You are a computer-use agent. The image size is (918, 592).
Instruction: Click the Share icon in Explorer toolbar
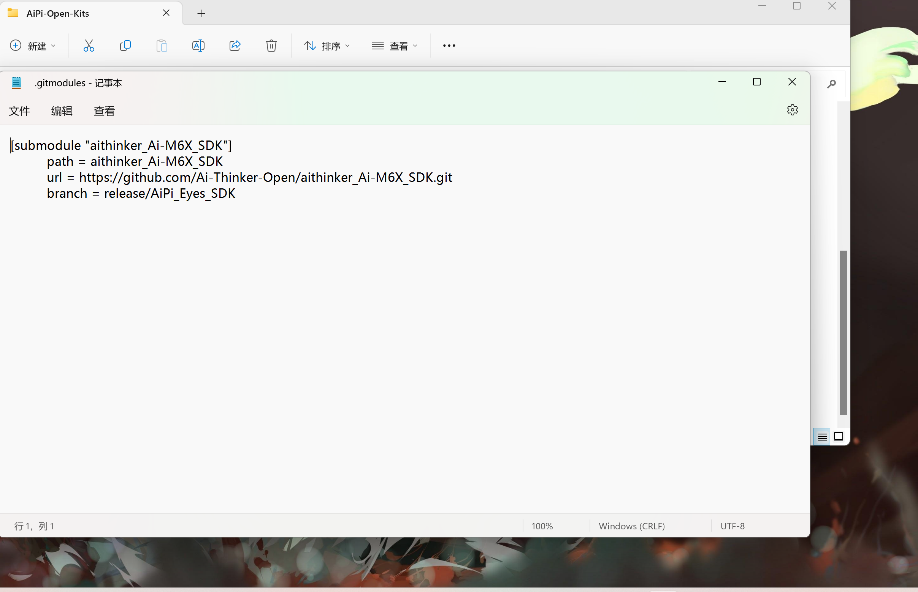point(235,46)
